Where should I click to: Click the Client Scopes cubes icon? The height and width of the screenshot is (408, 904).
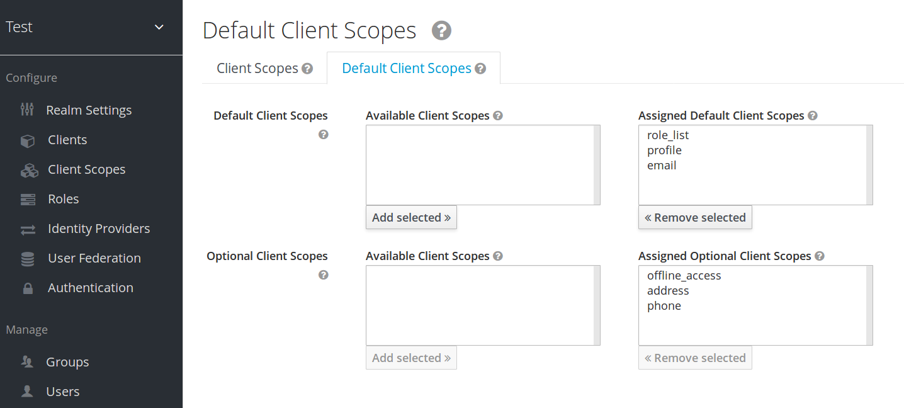(x=29, y=170)
